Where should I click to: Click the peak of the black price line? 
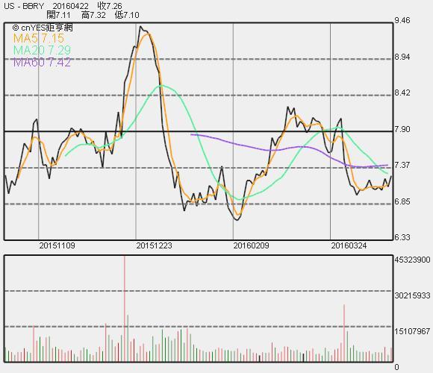pyautogui.click(x=140, y=27)
